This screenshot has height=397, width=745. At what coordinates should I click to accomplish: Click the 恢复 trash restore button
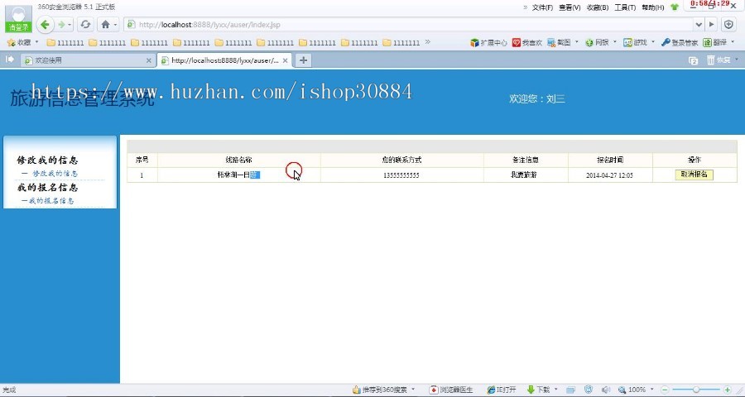click(719, 60)
